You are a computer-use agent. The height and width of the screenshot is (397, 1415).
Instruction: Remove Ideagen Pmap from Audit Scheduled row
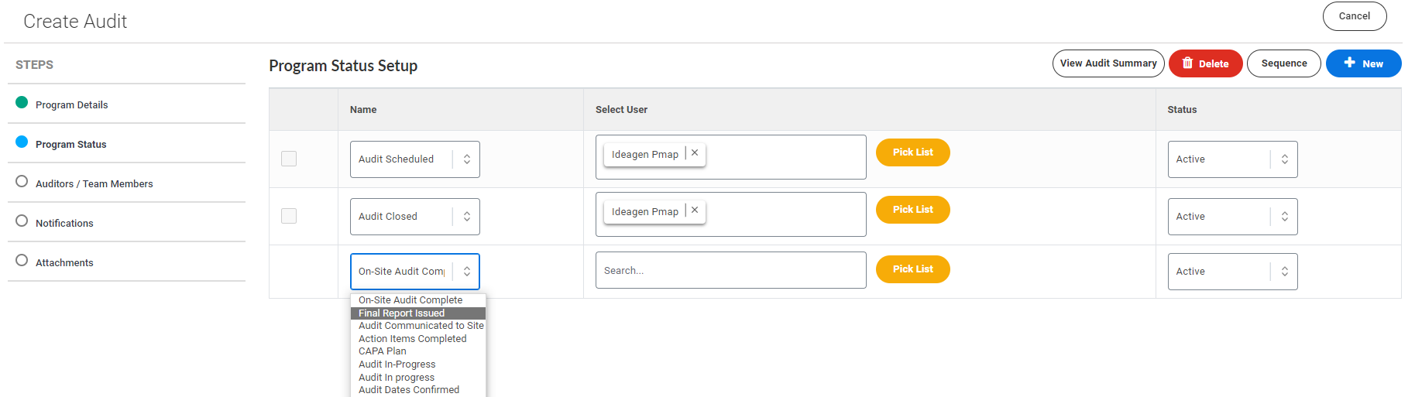click(x=695, y=153)
